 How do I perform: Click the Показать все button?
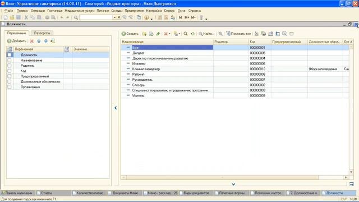238,34
